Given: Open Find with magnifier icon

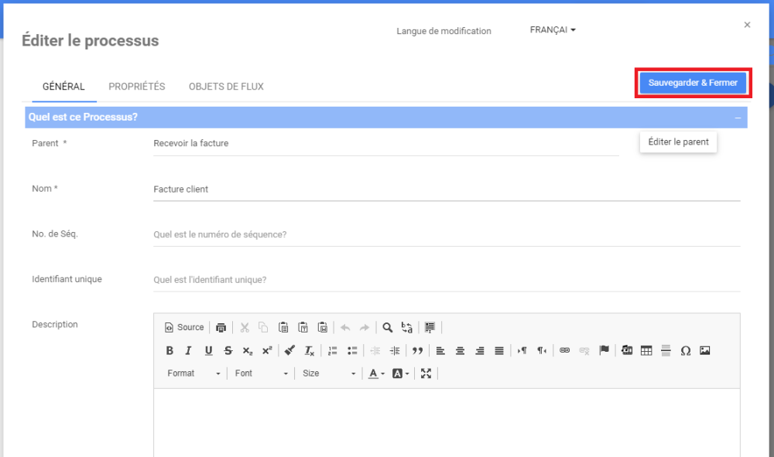Looking at the screenshot, I should point(388,327).
